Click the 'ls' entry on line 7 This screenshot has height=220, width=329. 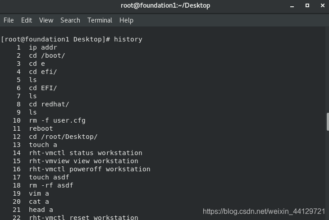(33, 96)
